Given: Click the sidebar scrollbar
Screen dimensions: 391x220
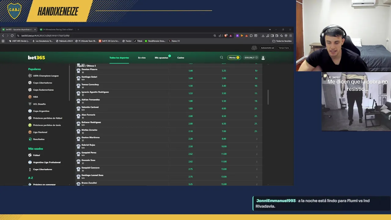Looking at the screenshot, I should point(70,82).
